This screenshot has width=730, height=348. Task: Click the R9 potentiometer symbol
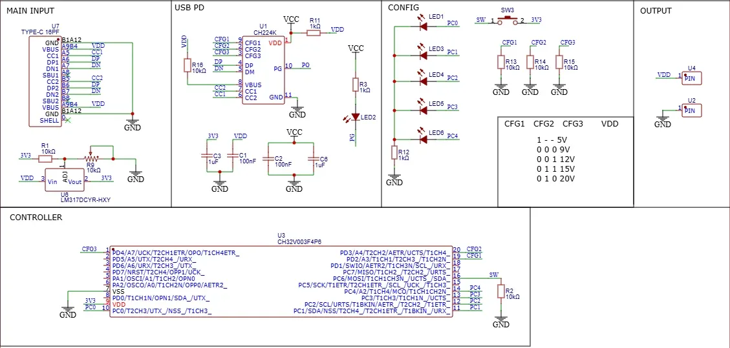pos(91,158)
